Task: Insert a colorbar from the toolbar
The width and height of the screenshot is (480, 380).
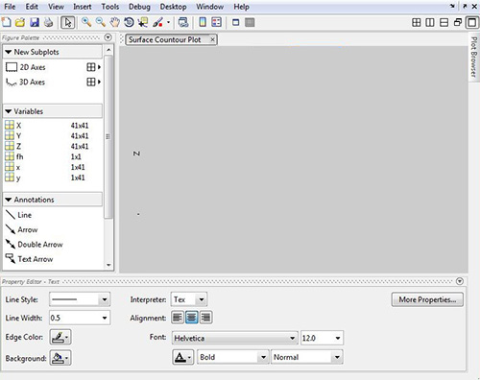Action: [x=203, y=22]
